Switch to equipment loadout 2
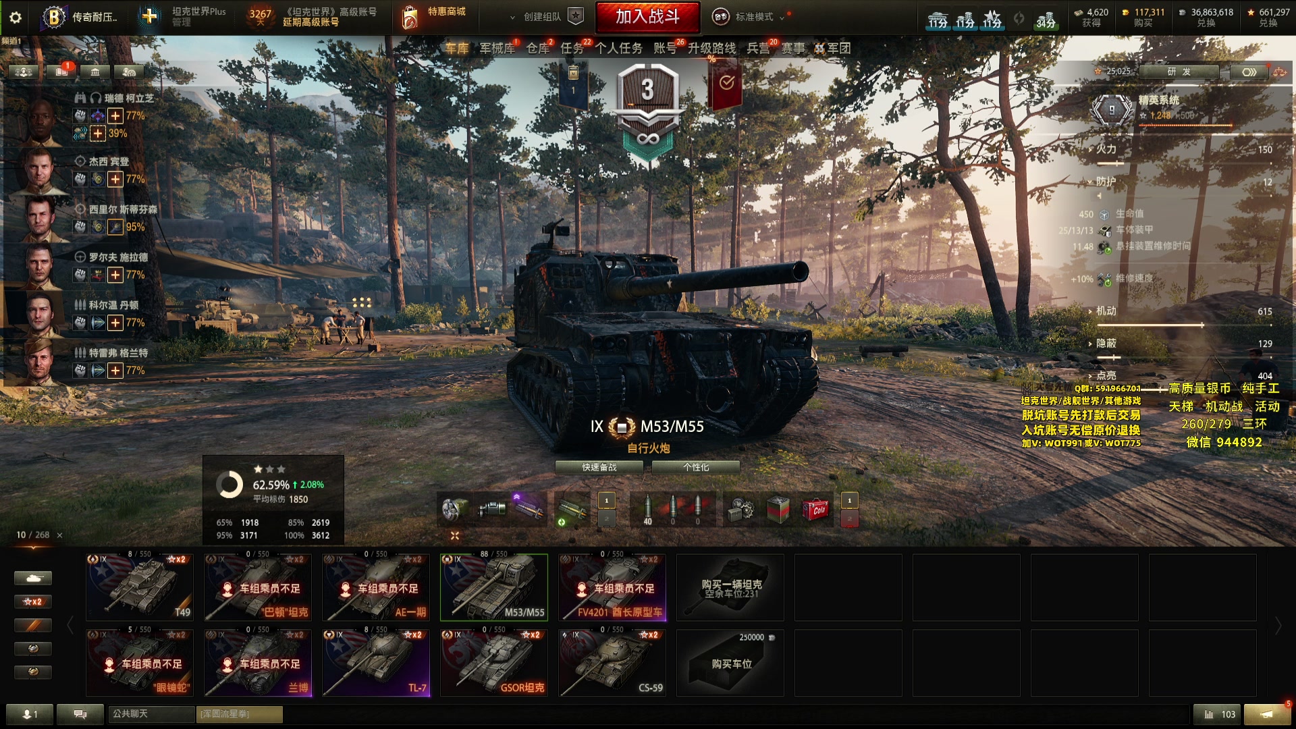The image size is (1296, 729). pos(606,518)
